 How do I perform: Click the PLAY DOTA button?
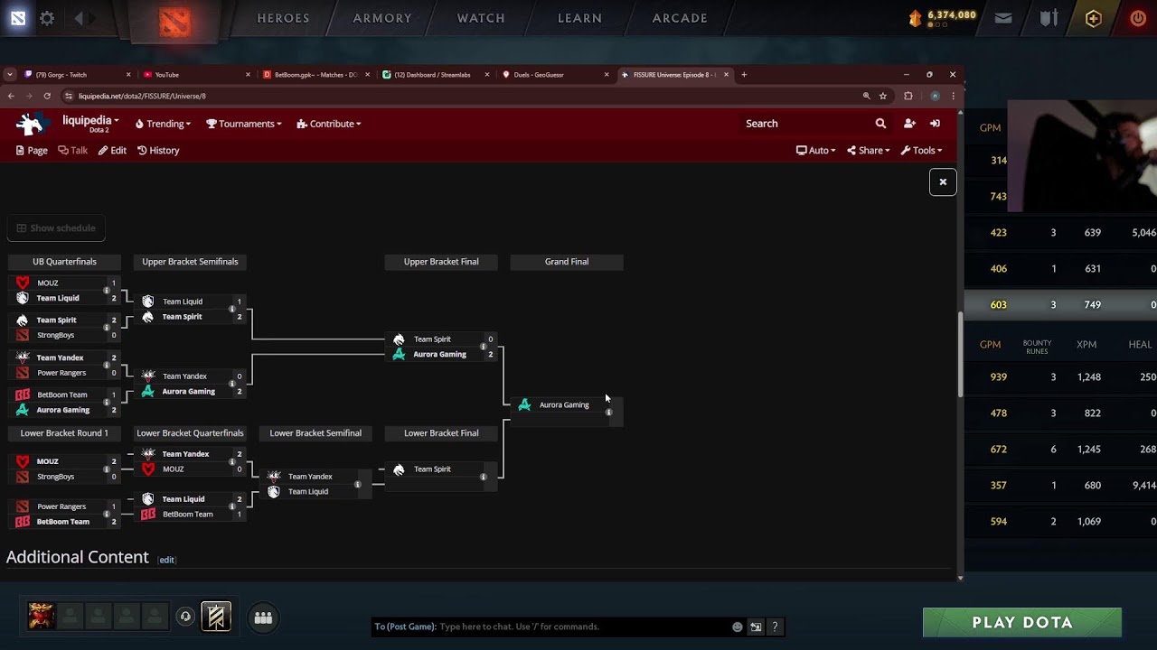(x=1022, y=623)
